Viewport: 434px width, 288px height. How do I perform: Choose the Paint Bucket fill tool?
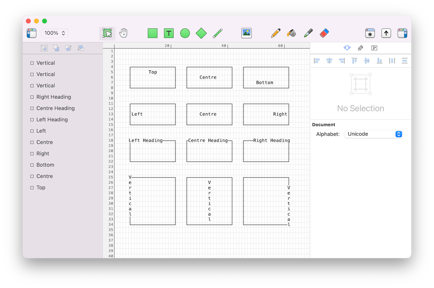click(291, 33)
